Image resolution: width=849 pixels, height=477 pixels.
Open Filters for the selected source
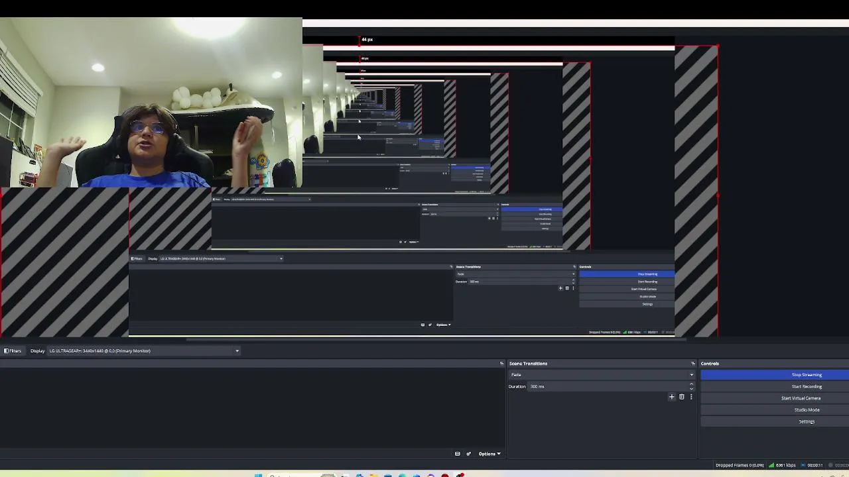point(13,350)
